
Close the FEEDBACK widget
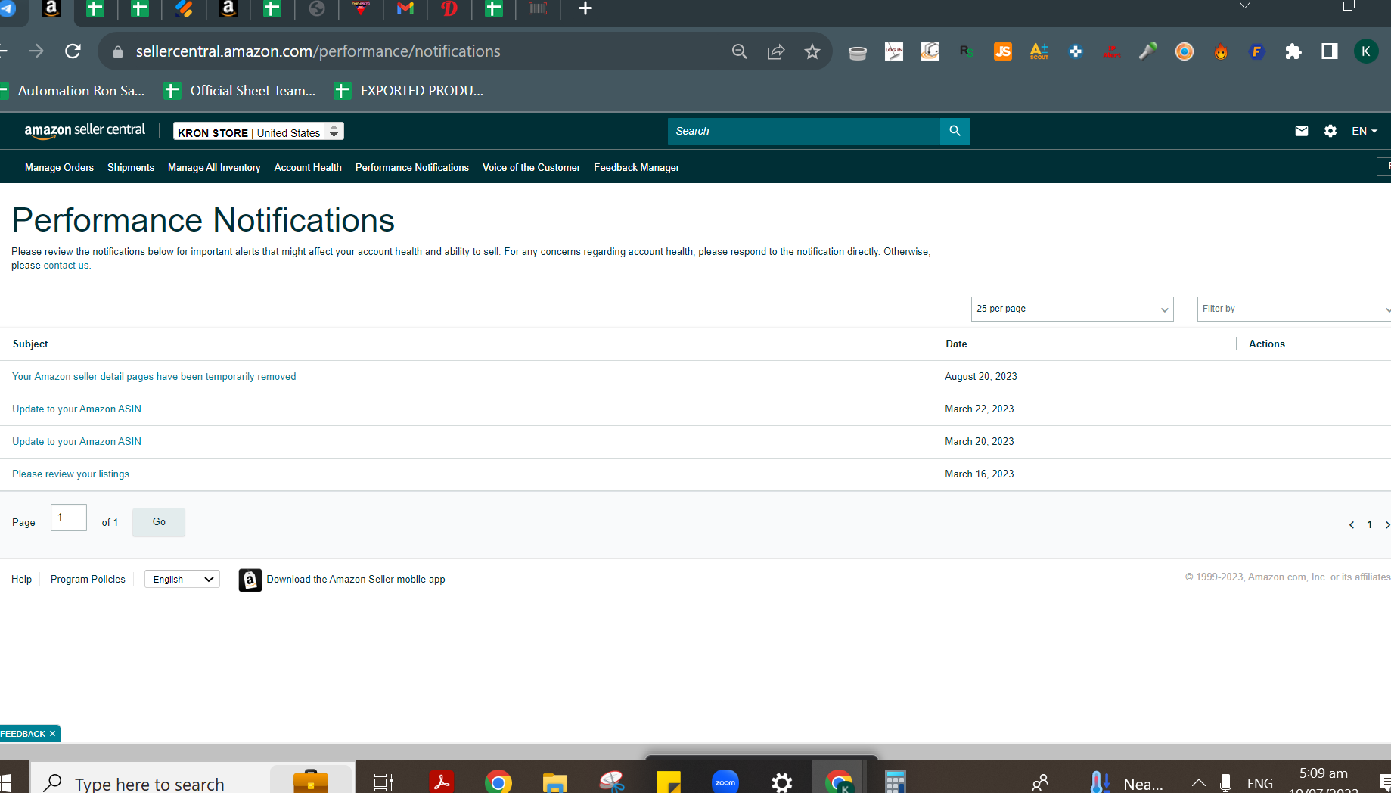52,734
